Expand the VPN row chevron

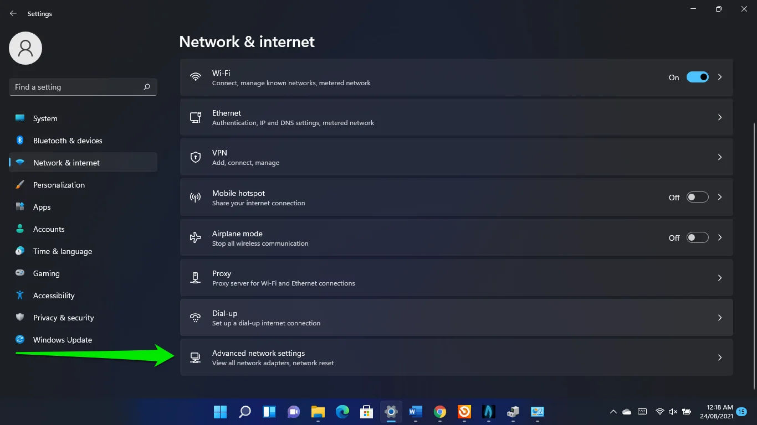(x=720, y=157)
